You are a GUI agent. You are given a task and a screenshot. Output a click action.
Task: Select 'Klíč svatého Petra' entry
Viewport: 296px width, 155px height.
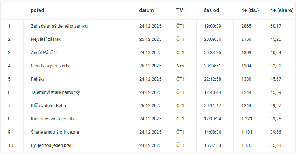coord(49,106)
